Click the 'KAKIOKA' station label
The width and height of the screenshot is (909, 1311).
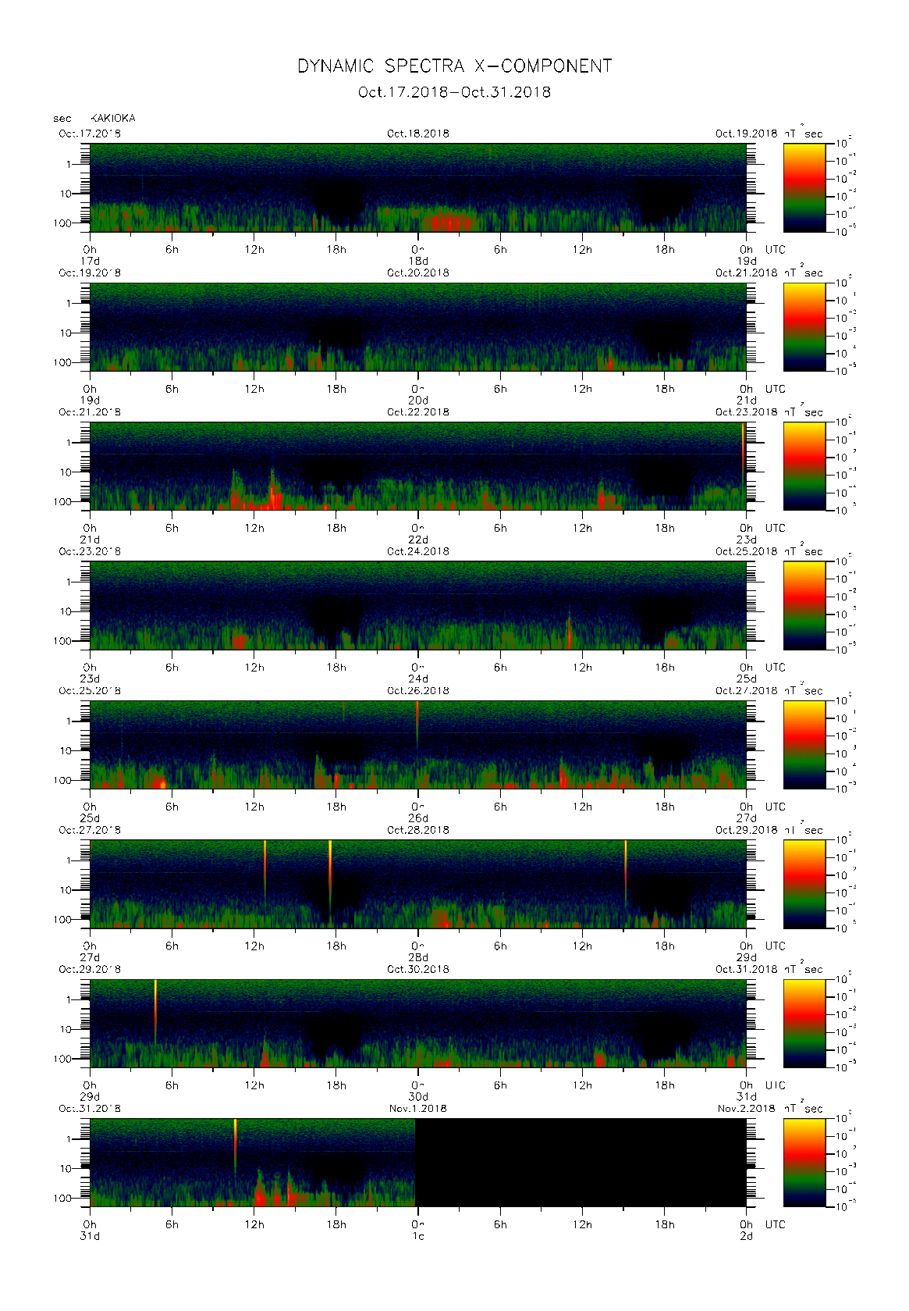[x=113, y=119]
